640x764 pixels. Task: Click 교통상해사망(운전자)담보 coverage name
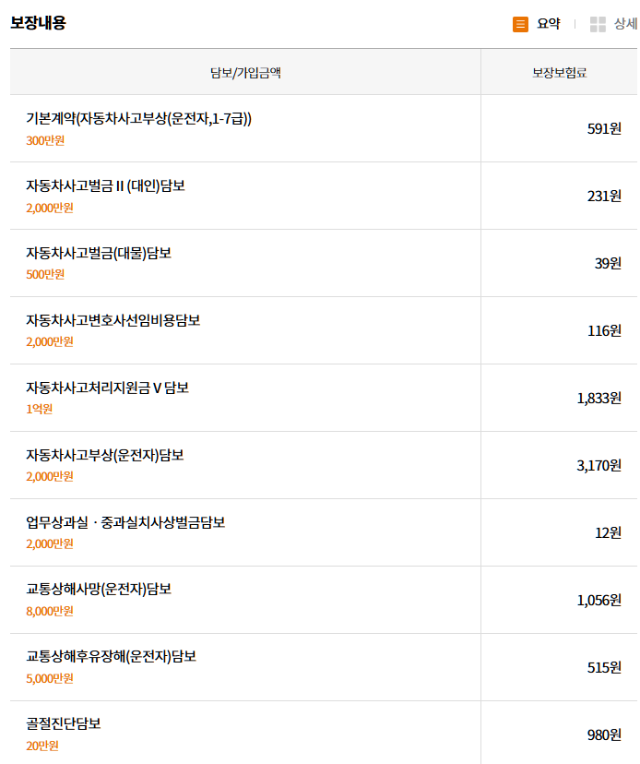[x=98, y=590]
